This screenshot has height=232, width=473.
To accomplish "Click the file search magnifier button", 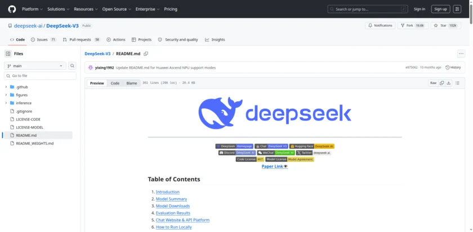I will [73, 66].
